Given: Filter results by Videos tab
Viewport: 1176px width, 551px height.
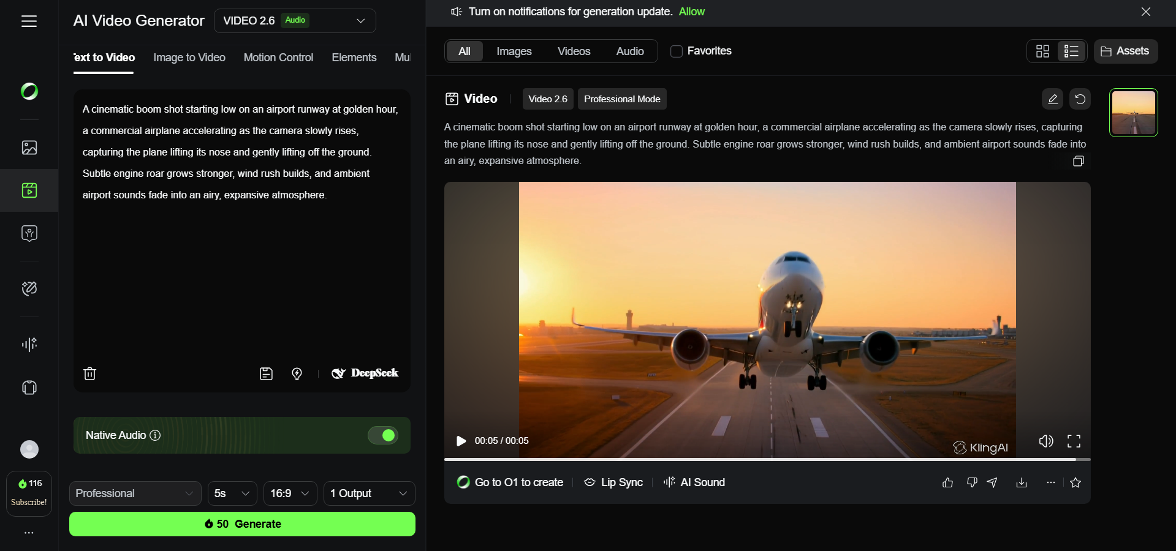Looking at the screenshot, I should click(x=574, y=51).
